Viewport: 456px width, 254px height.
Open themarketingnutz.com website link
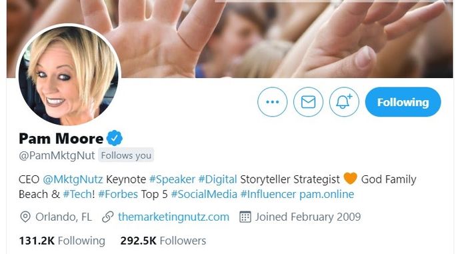coord(173,217)
